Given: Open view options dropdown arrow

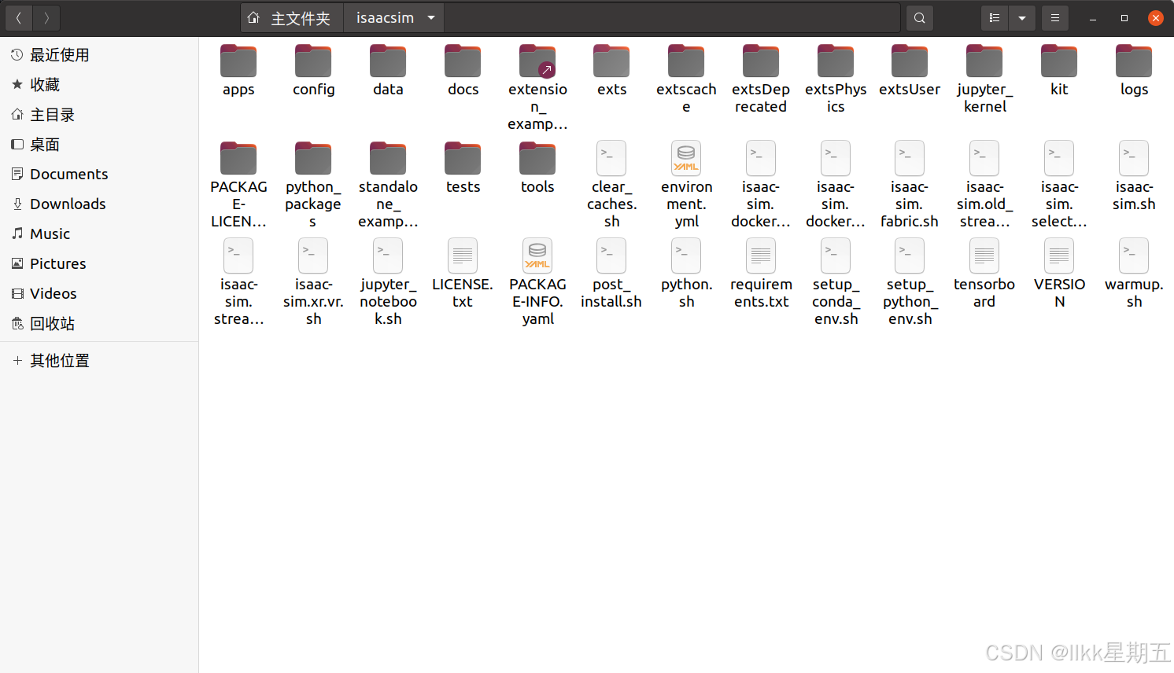Looking at the screenshot, I should [x=1022, y=17].
